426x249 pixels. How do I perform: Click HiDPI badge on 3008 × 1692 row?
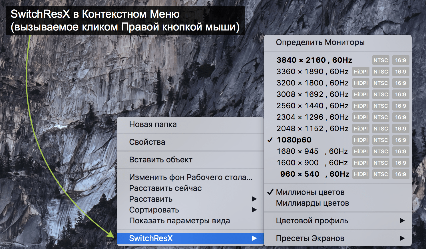pyautogui.click(x=361, y=94)
